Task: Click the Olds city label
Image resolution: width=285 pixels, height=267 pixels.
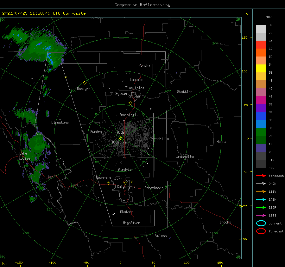Action: pyautogui.click(x=121, y=132)
